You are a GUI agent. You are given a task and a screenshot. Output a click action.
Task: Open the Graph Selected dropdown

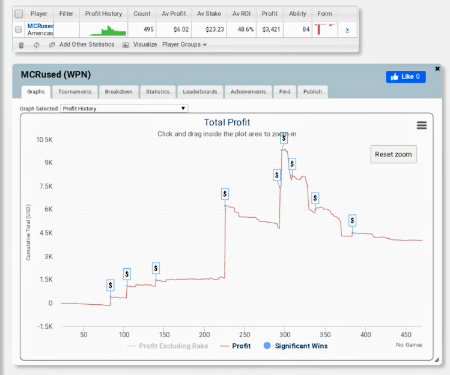pyautogui.click(x=124, y=109)
